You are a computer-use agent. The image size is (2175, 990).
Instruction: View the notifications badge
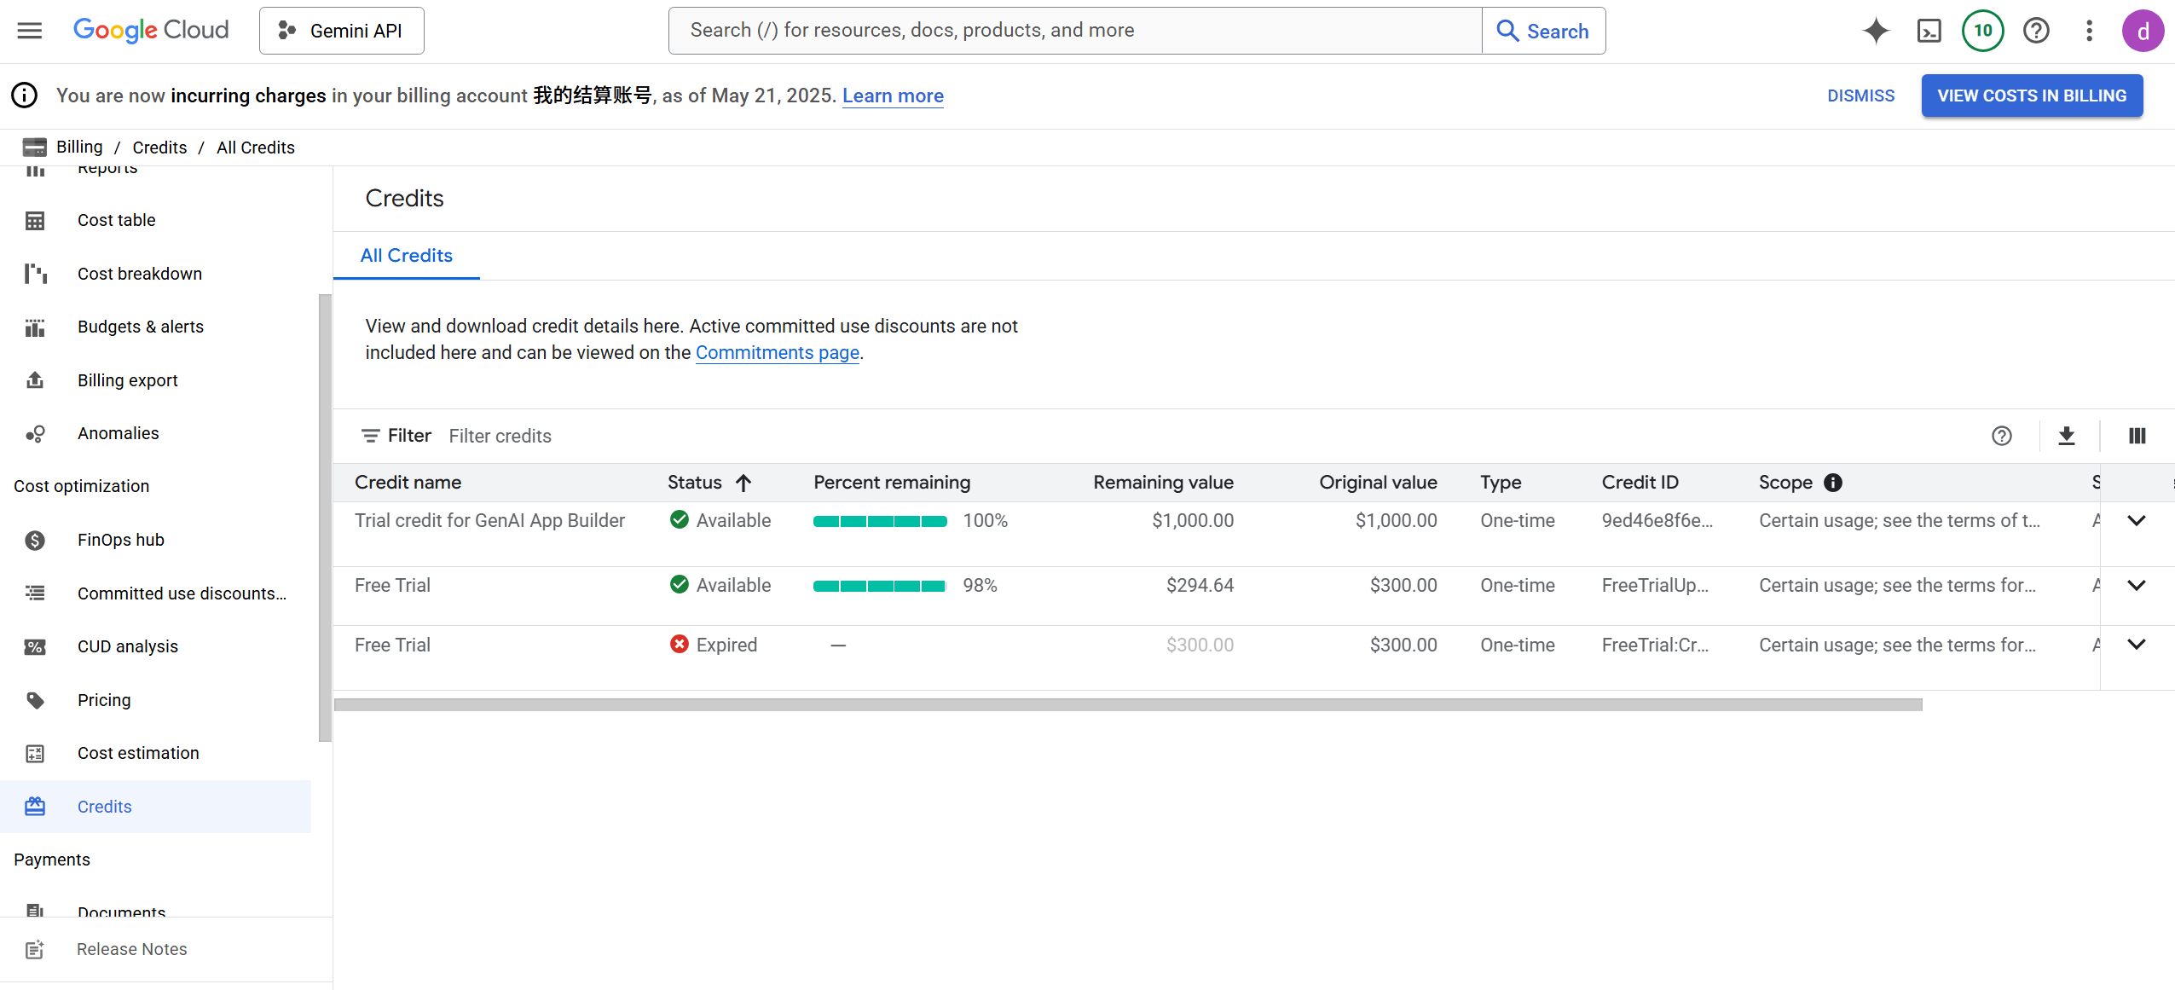tap(1982, 30)
